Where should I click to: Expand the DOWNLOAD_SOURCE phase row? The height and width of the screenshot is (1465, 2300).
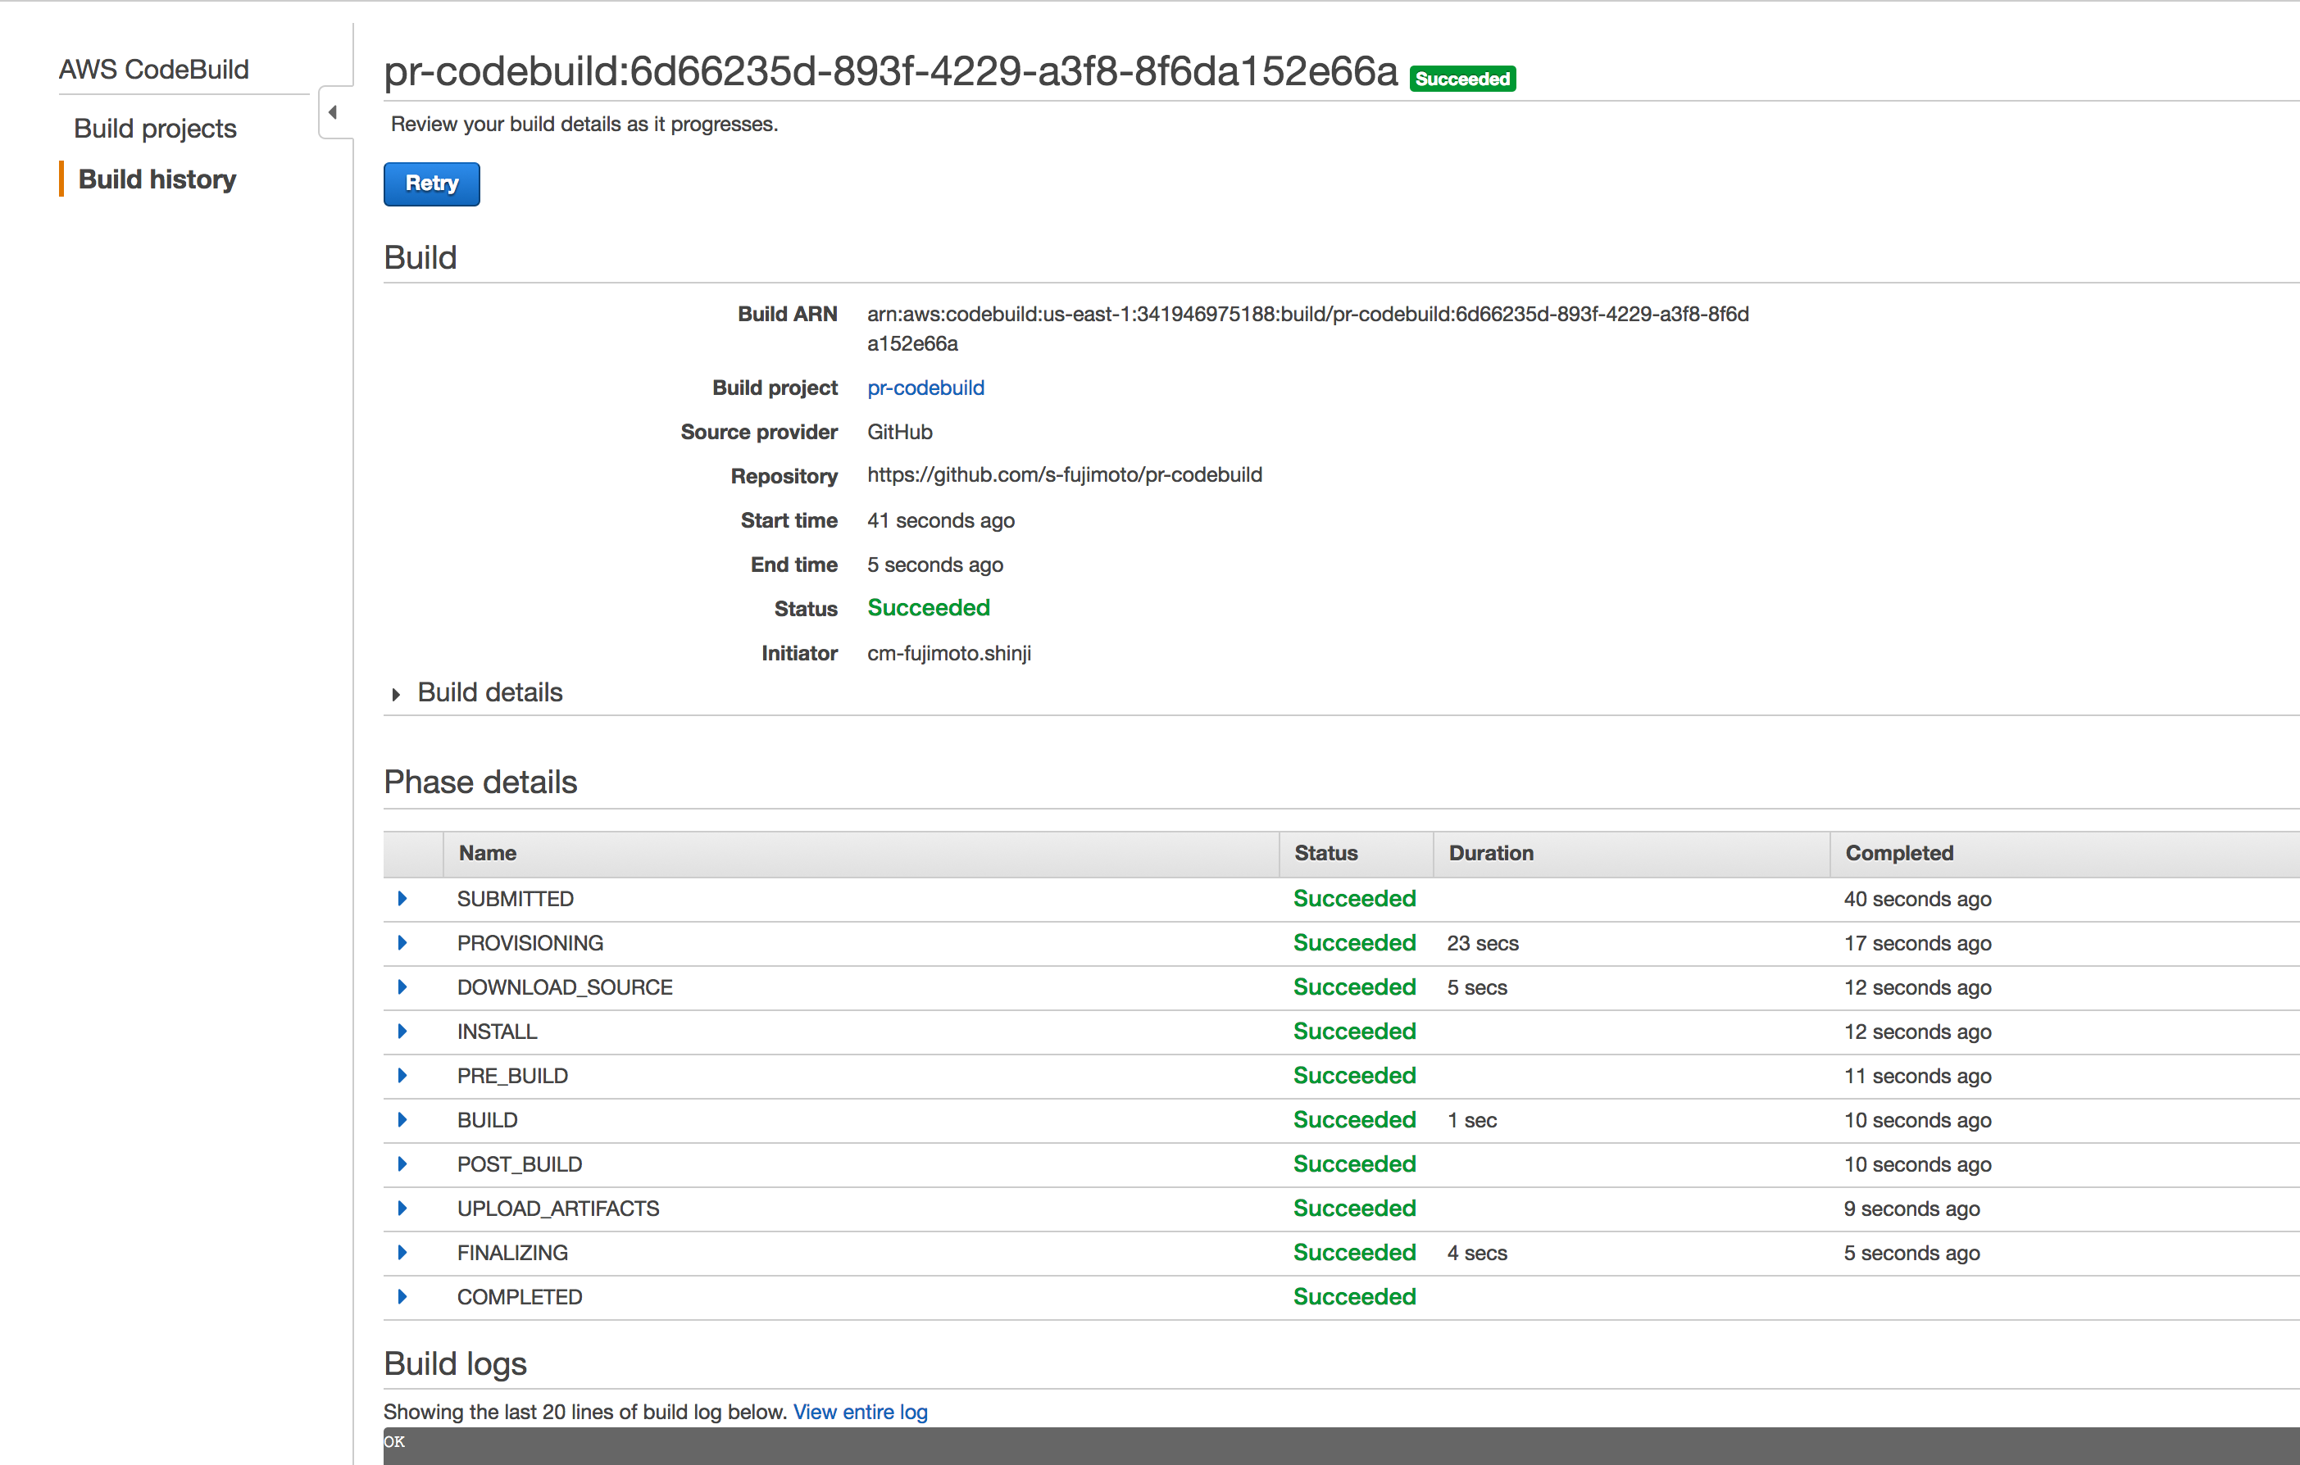402,986
